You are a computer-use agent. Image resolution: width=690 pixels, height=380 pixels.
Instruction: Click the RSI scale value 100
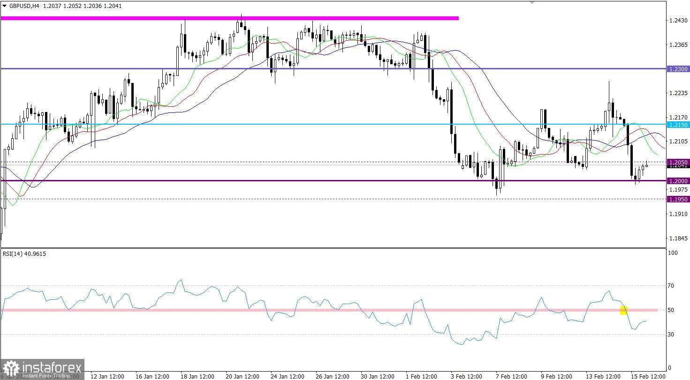coord(673,253)
